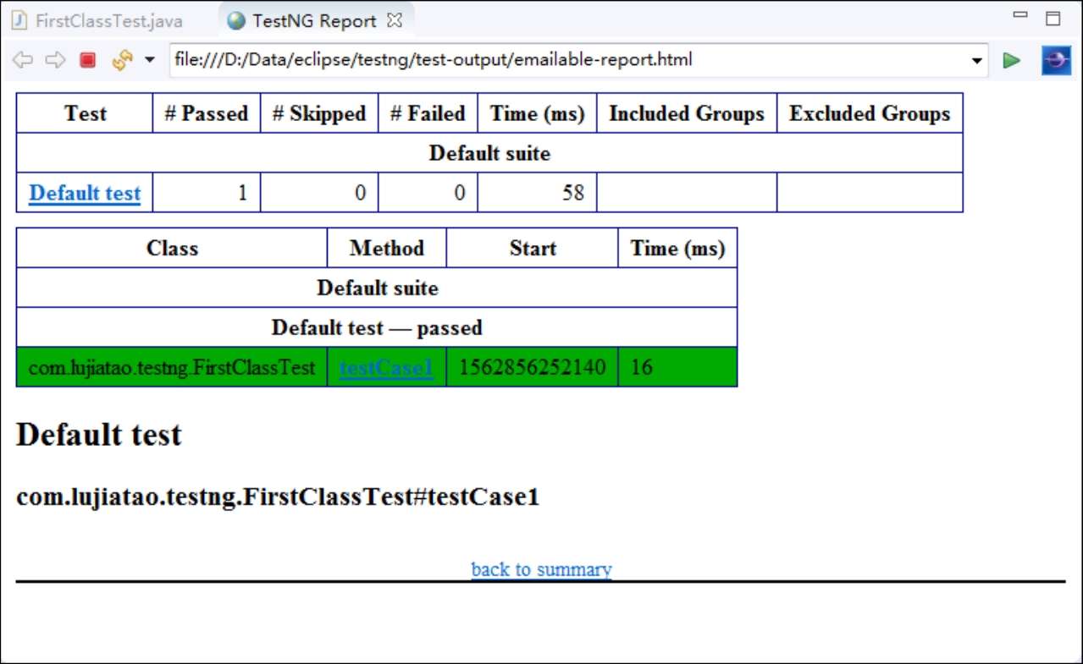This screenshot has height=664, width=1083.
Task: Click start timestamp 1562856252140
Action: point(533,368)
